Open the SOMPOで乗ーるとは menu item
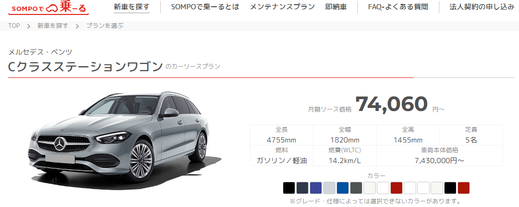The height and width of the screenshot is (207, 519). point(205,7)
